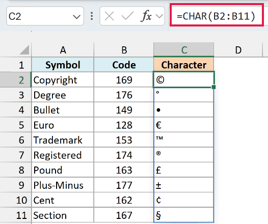Click the cell with code 174
The height and width of the screenshot is (224, 268).
tap(124, 155)
